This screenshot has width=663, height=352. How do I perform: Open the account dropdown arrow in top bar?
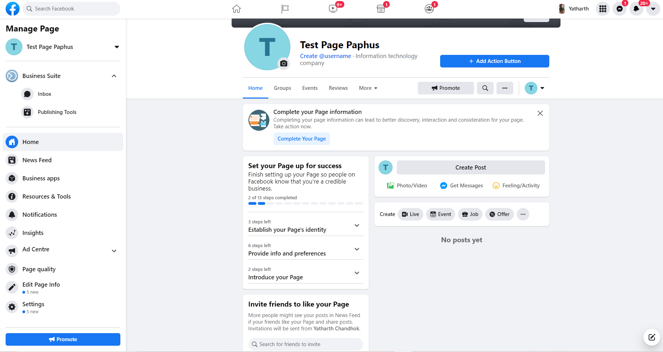pos(653,9)
